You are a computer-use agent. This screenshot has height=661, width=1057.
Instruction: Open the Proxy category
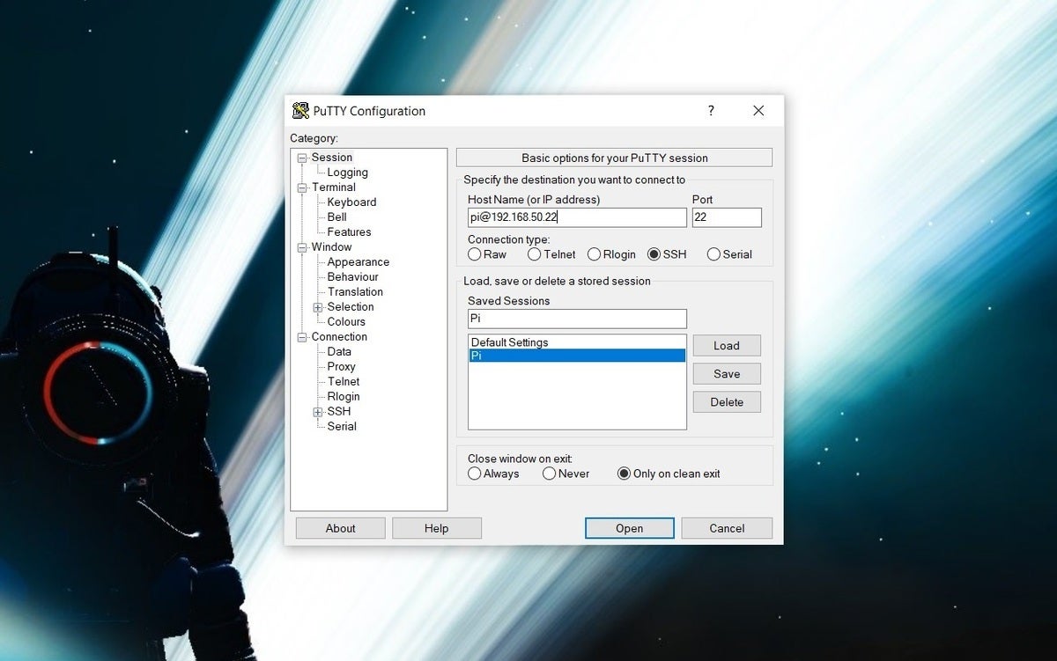coord(341,367)
